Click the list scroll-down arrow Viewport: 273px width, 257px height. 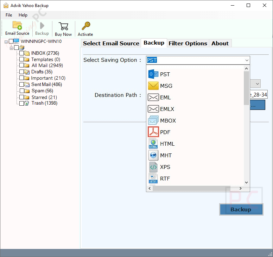tap(246, 183)
